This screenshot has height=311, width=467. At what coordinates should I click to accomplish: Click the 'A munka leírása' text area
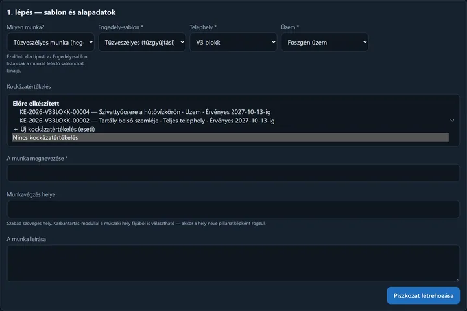coord(233,264)
